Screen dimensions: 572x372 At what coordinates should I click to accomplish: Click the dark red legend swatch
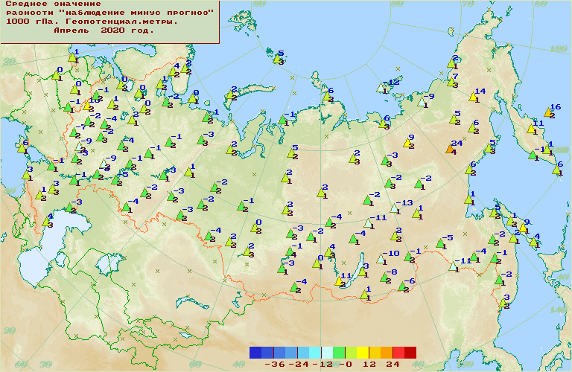point(410,353)
